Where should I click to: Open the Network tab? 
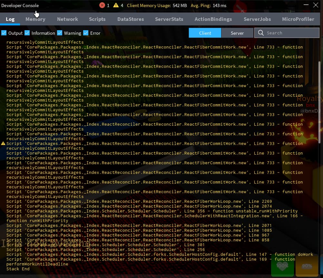[x=68, y=19]
